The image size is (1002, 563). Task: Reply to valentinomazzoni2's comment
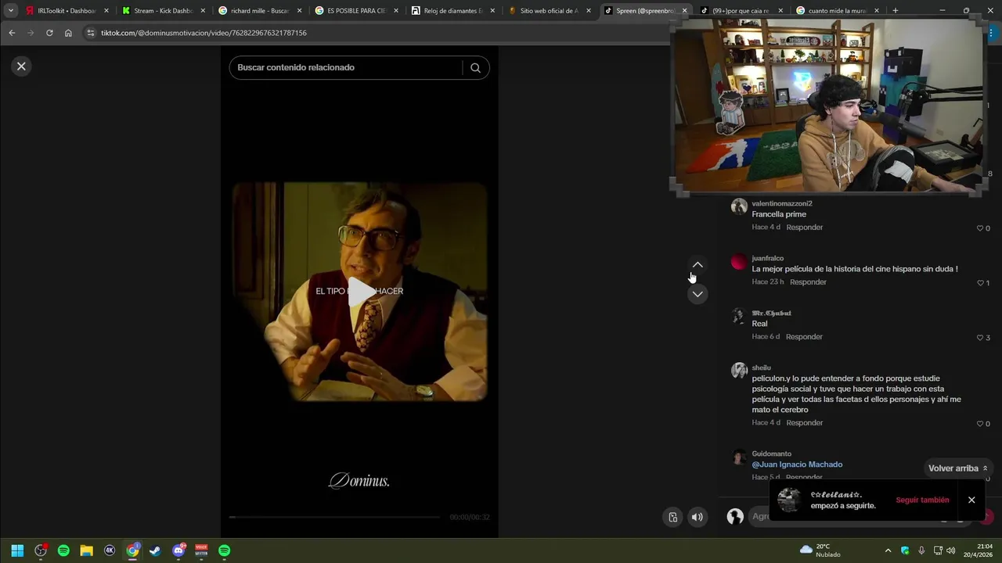pos(804,228)
